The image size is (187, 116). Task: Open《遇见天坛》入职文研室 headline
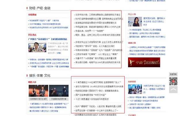(x=44, y=111)
